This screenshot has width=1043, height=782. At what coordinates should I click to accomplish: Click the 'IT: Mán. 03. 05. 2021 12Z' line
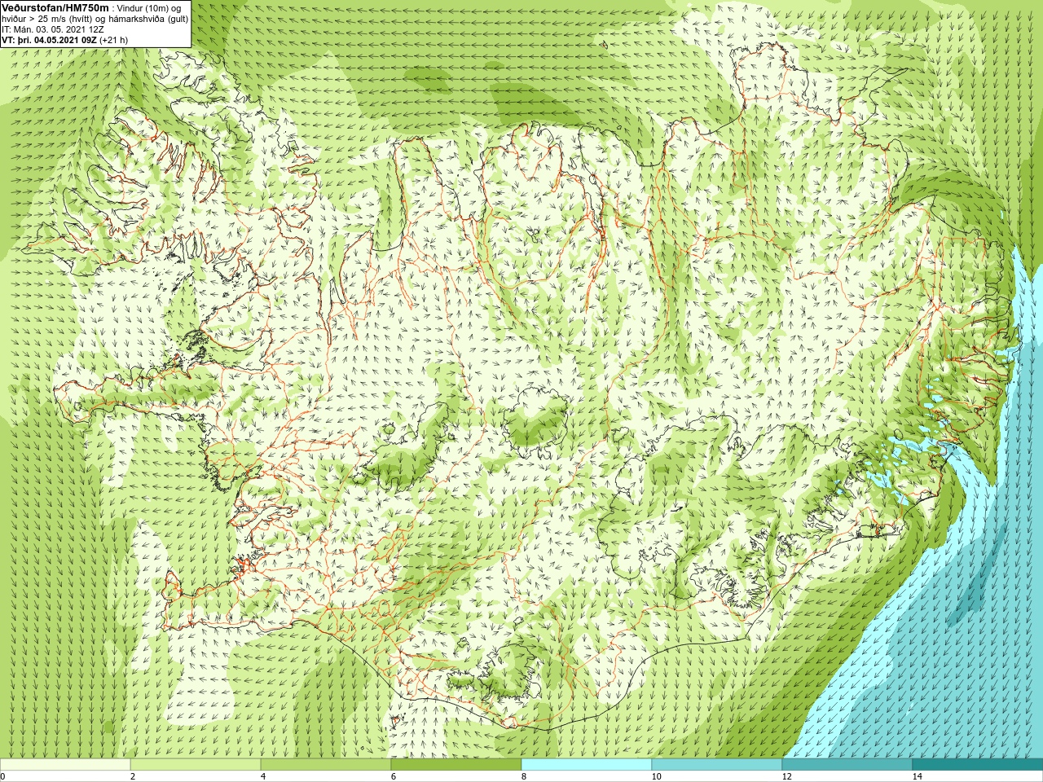[52, 29]
